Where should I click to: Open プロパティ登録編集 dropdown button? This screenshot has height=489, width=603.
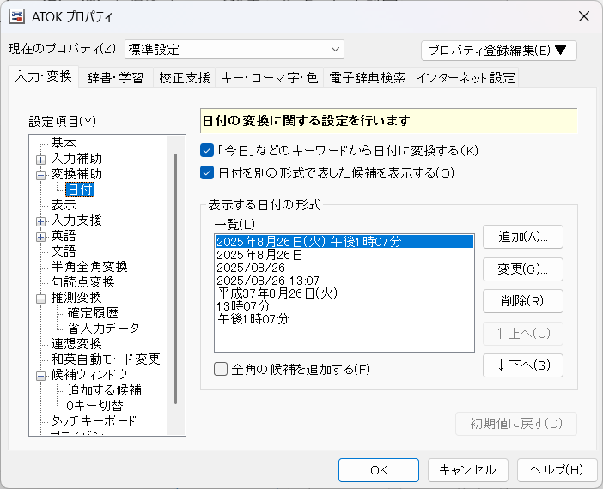pyautogui.click(x=499, y=51)
